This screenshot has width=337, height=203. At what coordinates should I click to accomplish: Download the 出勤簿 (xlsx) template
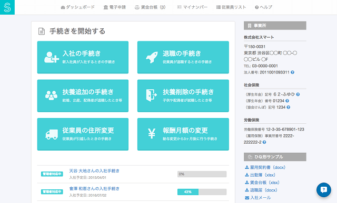(x=260, y=175)
